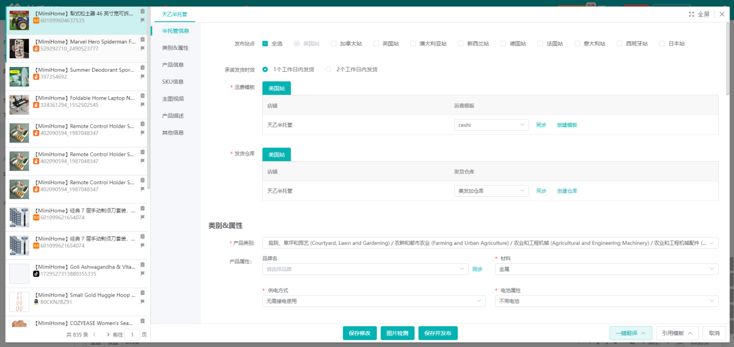This screenshot has height=347, width=734.
Task: Expand the 美发加仓库 warehouse dropdown
Action: tap(491, 191)
